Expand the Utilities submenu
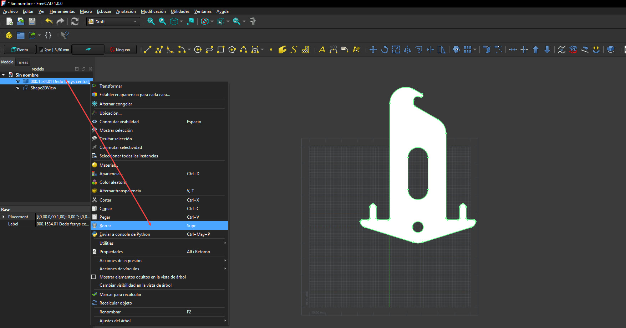 click(159, 243)
